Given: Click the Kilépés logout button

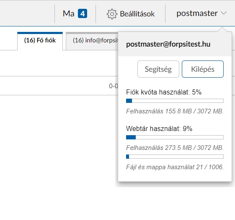Looking at the screenshot, I should click(203, 69).
